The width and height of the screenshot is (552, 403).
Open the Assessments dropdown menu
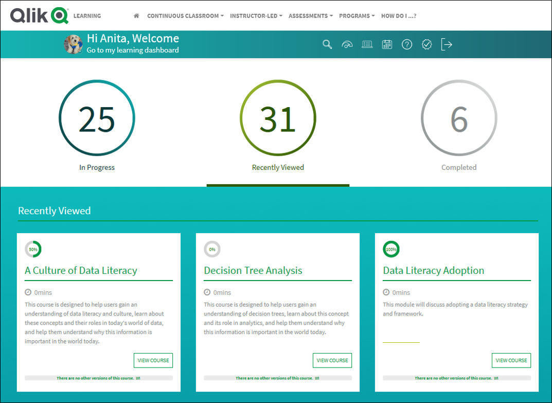click(310, 16)
